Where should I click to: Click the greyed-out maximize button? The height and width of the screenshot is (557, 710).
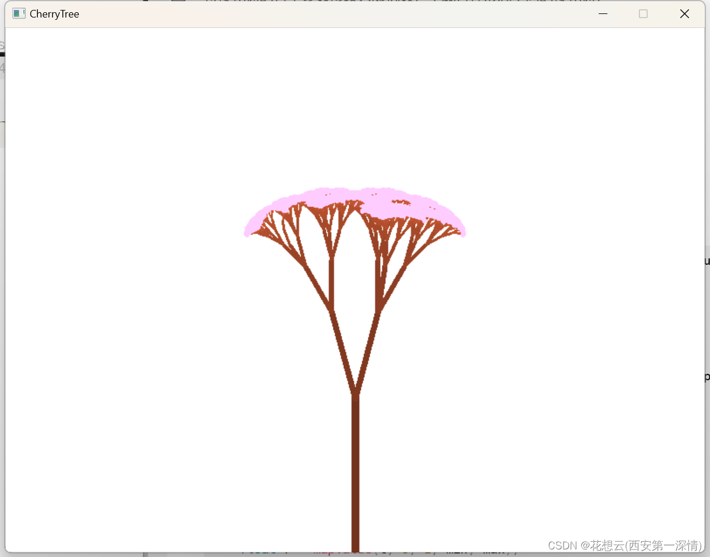pyautogui.click(x=643, y=13)
